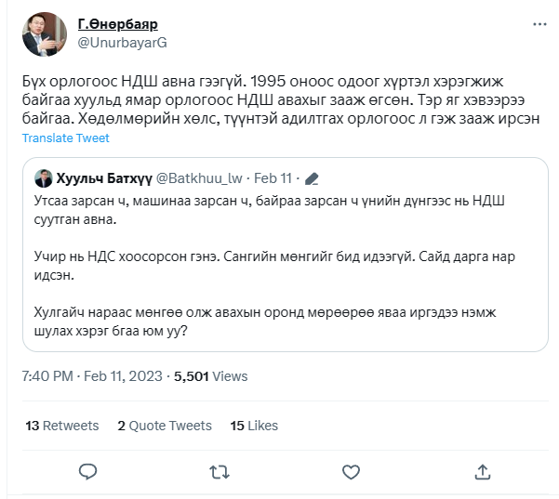Show the 2 Quote Tweets list

(x=165, y=425)
